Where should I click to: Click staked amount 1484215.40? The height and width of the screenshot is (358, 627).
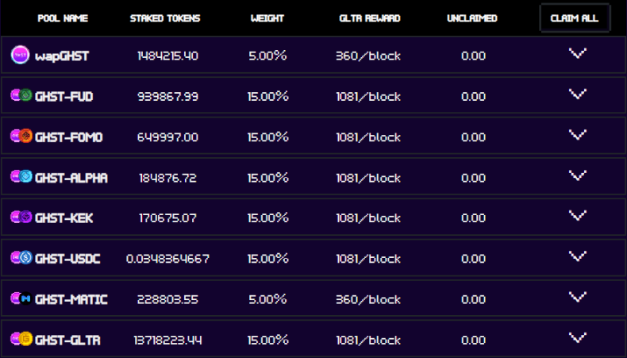167,56
